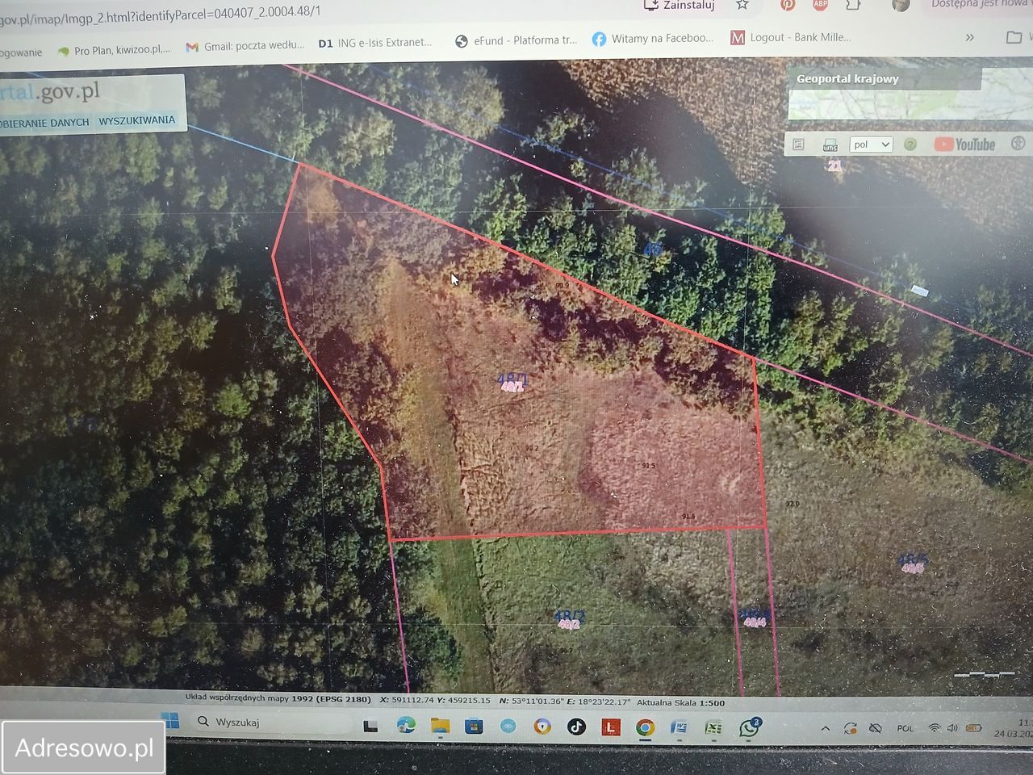This screenshot has height=775, width=1033.
Task: Click parcel label 21 on map
Action: point(834,165)
